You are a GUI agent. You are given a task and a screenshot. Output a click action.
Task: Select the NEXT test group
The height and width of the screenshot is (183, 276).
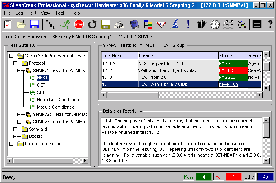coord(43,78)
